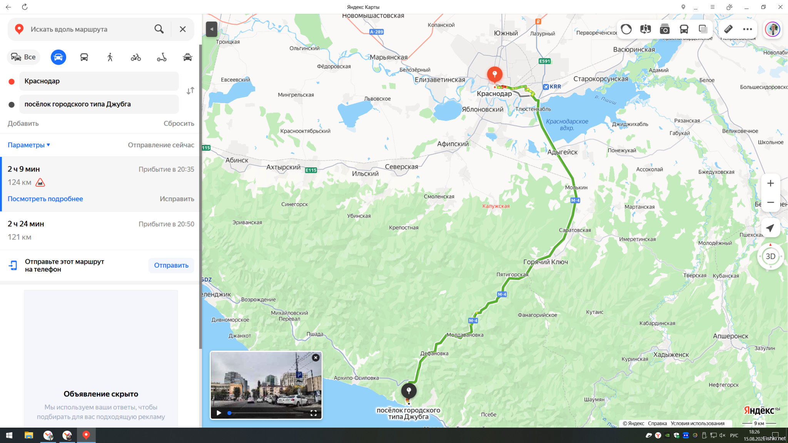788x443 pixels.
Task: Click the location pin in title bar
Action: (x=683, y=7)
